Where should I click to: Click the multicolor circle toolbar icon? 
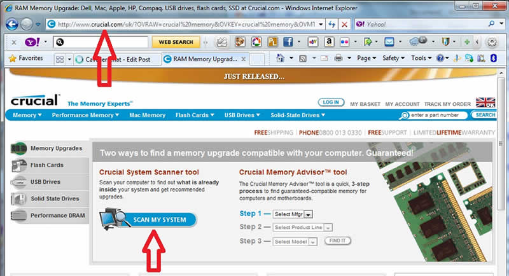[256, 42]
